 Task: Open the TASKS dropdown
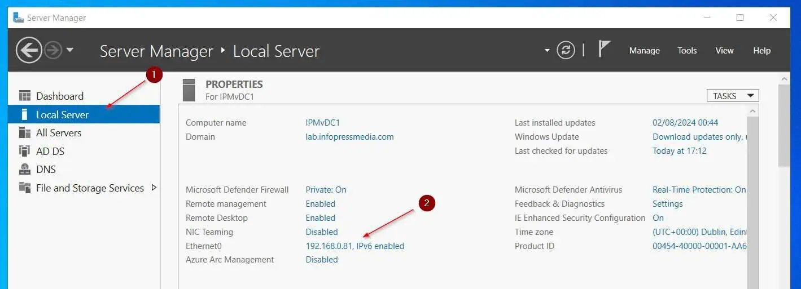coord(733,96)
